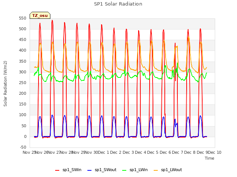Screen dimensions: 237x177
Task: Click the Time axis label
Action: pos(210,158)
